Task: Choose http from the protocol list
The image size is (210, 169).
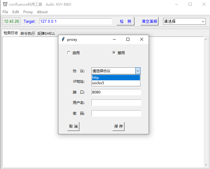Action: [x=116, y=78]
